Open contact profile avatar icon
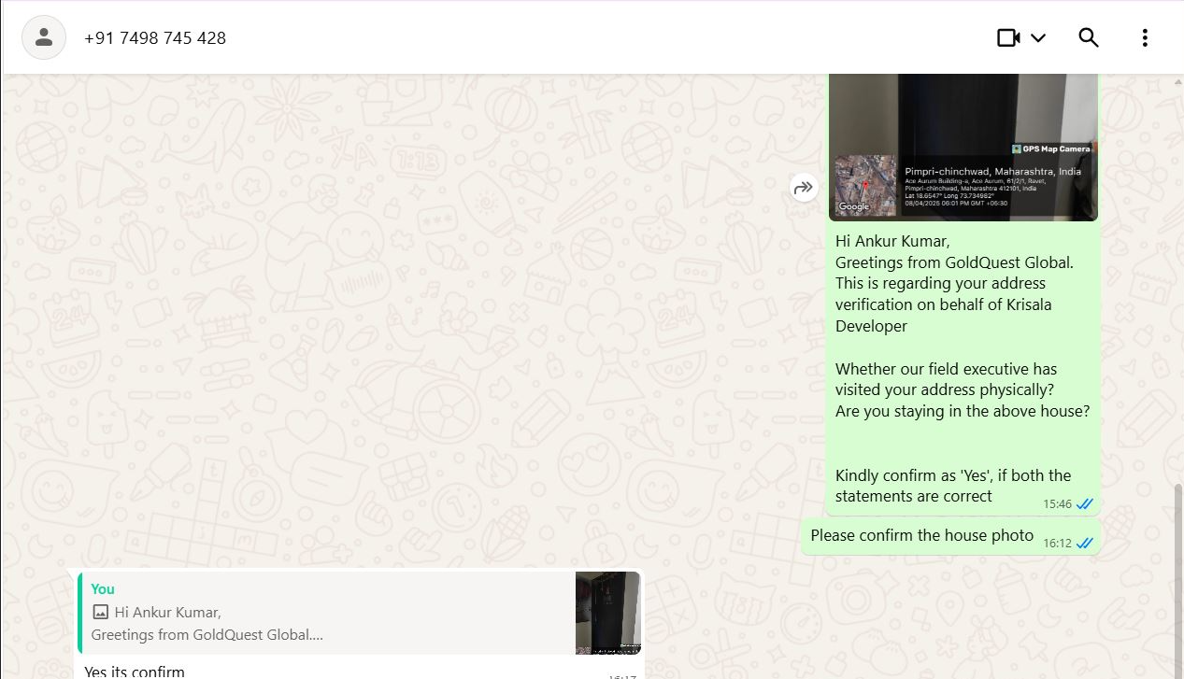This screenshot has width=1184, height=679. click(x=44, y=37)
